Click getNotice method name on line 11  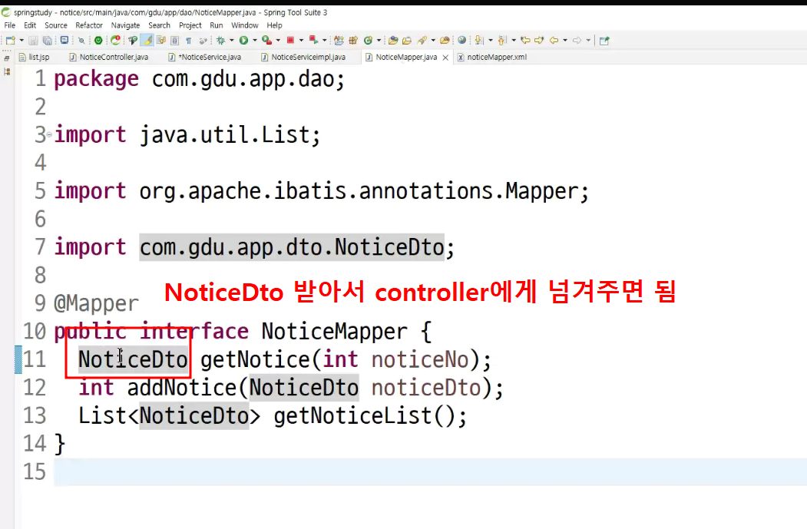[255, 359]
